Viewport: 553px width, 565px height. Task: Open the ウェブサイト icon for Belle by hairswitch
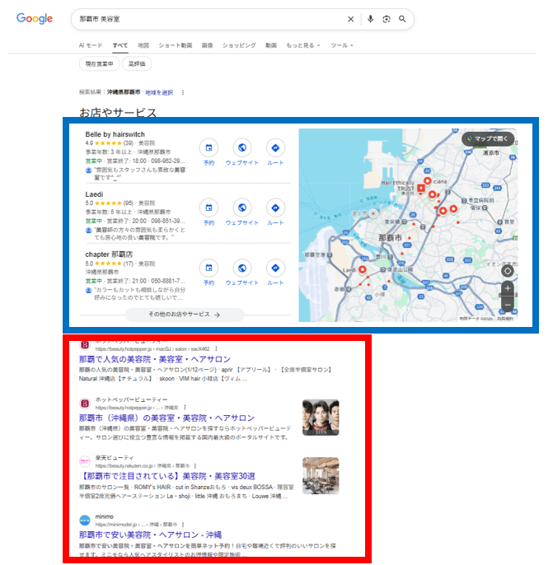(242, 147)
